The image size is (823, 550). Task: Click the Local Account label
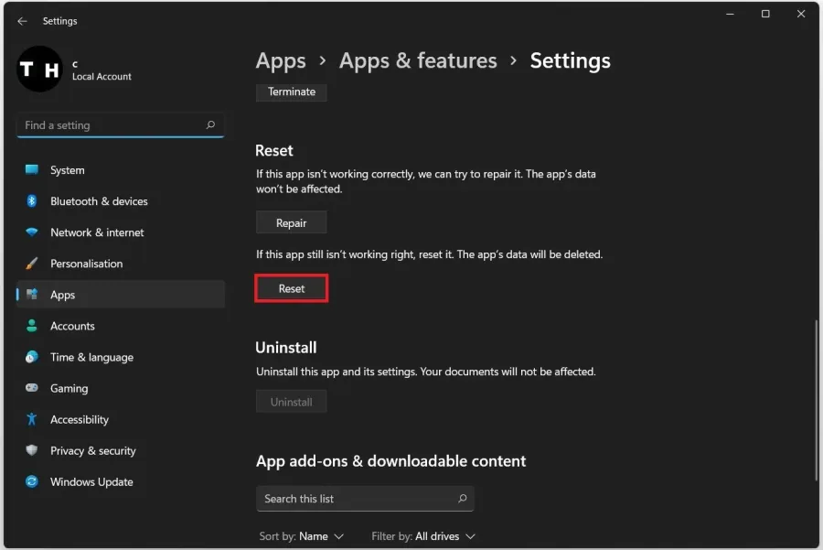click(x=102, y=77)
